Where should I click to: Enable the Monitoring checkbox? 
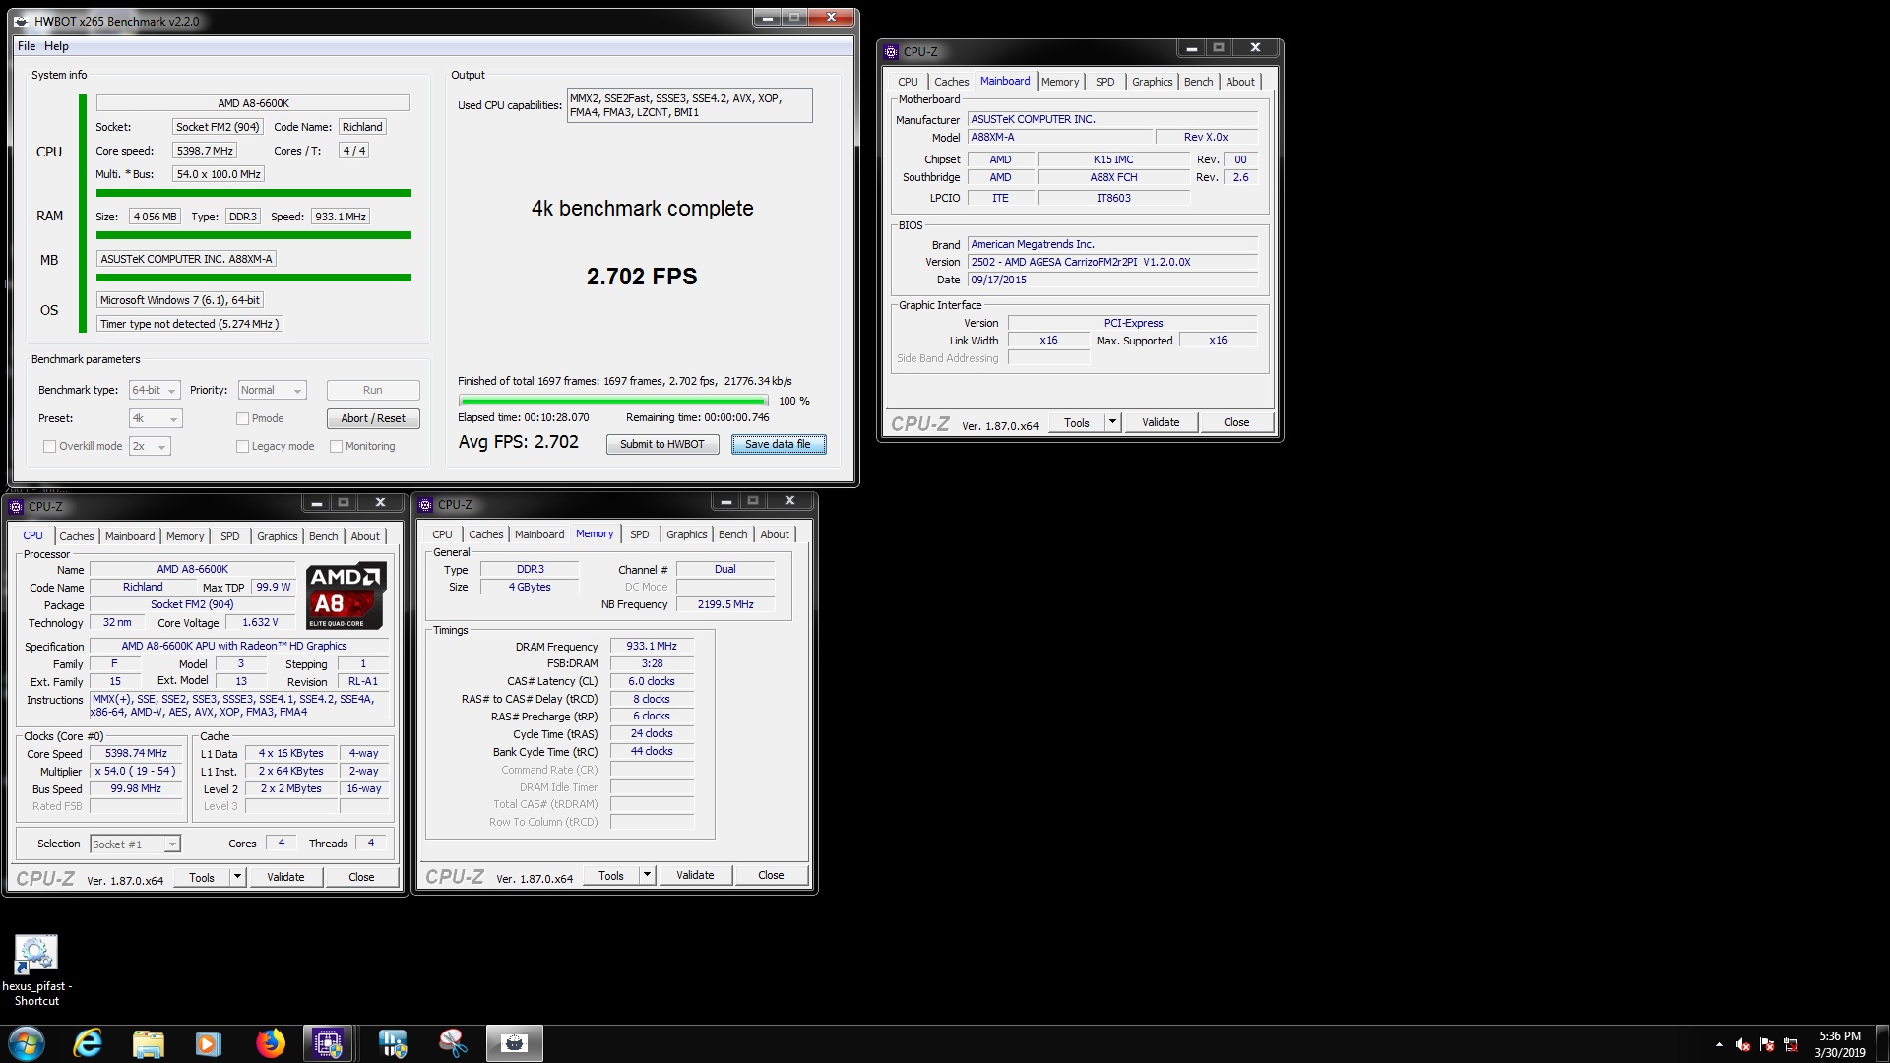coord(336,446)
